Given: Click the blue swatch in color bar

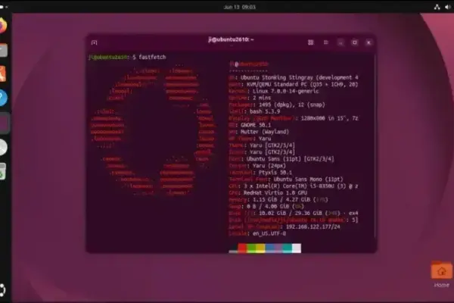Looking at the screenshot, I should 269,248.
